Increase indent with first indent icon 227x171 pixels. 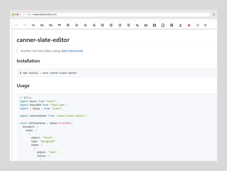(x=103, y=25)
